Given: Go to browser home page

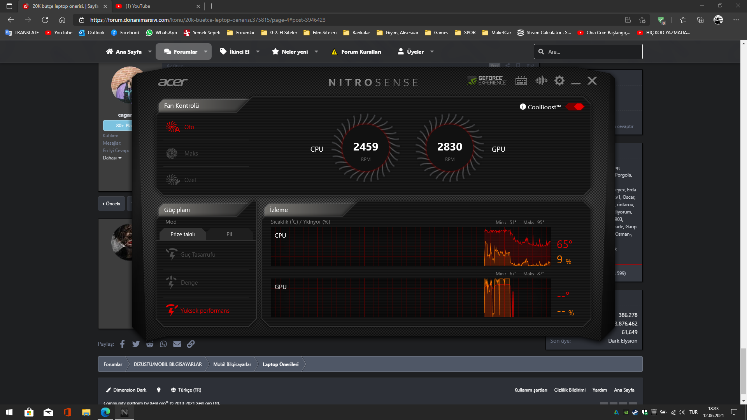Looking at the screenshot, I should click(x=62, y=20).
